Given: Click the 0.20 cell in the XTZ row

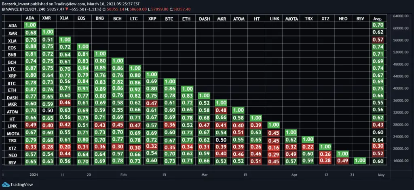Looking at the screenshot, I should 65,146.
